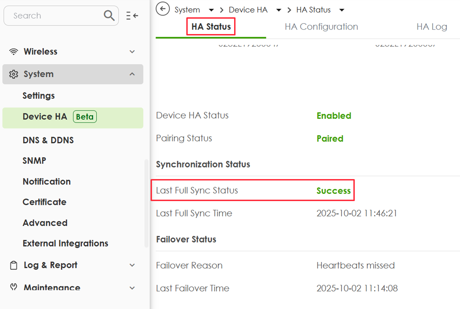460x309 pixels.
Task: Focus the Search input field
Action: [x=55, y=16]
